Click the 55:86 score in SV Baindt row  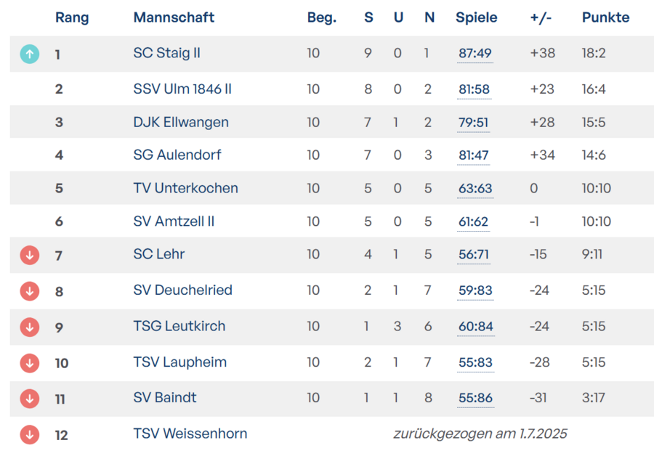[475, 398]
